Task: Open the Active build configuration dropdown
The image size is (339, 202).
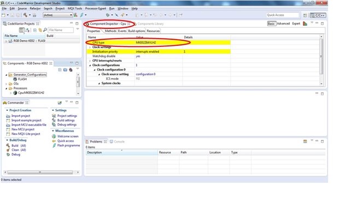Action: 57,15
